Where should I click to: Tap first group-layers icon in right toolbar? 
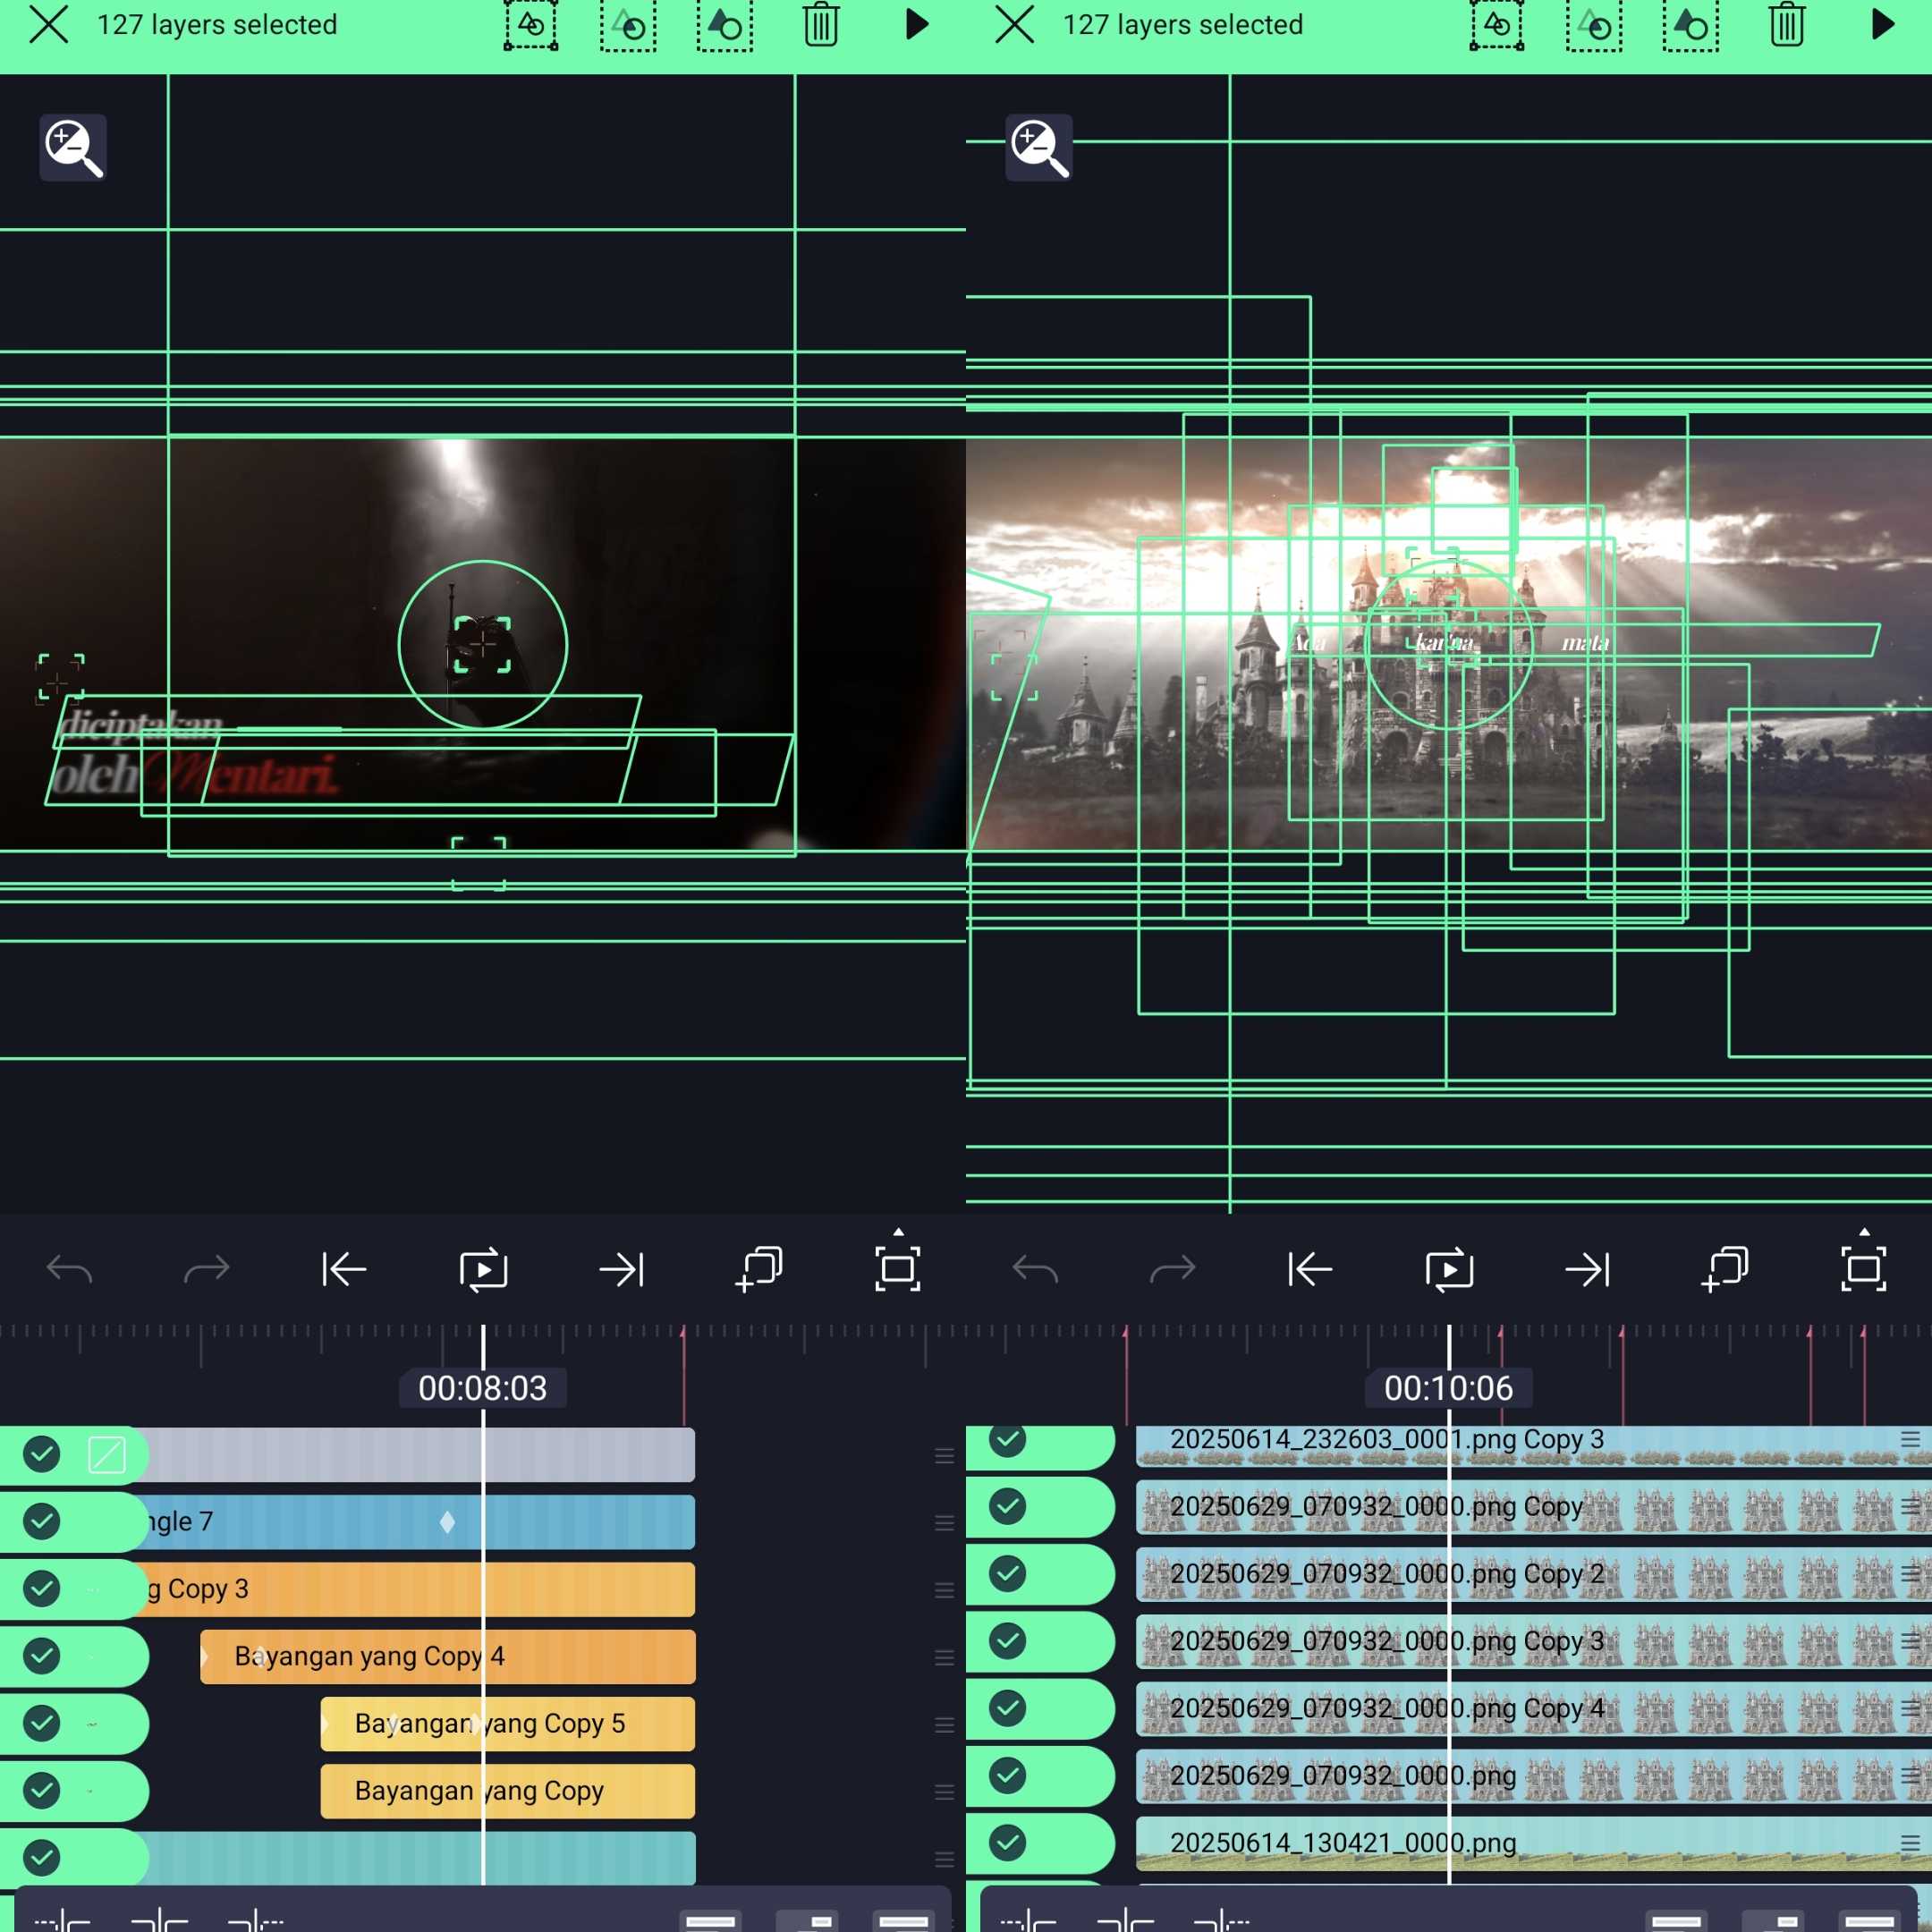tap(1496, 25)
